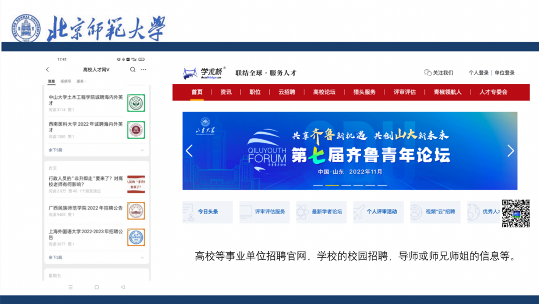This screenshot has width=539, height=304.
Task: Click the 学术桥 AcaBridge logo
Action: point(204,73)
